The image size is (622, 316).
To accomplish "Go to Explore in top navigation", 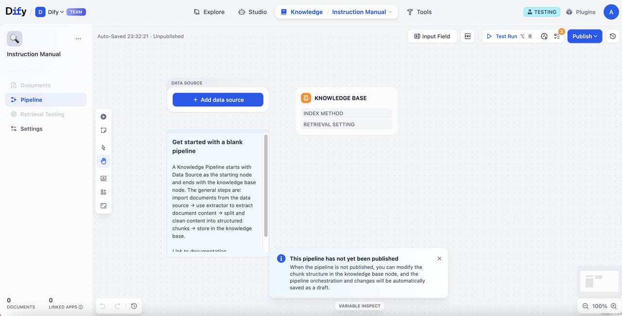I will [209, 12].
